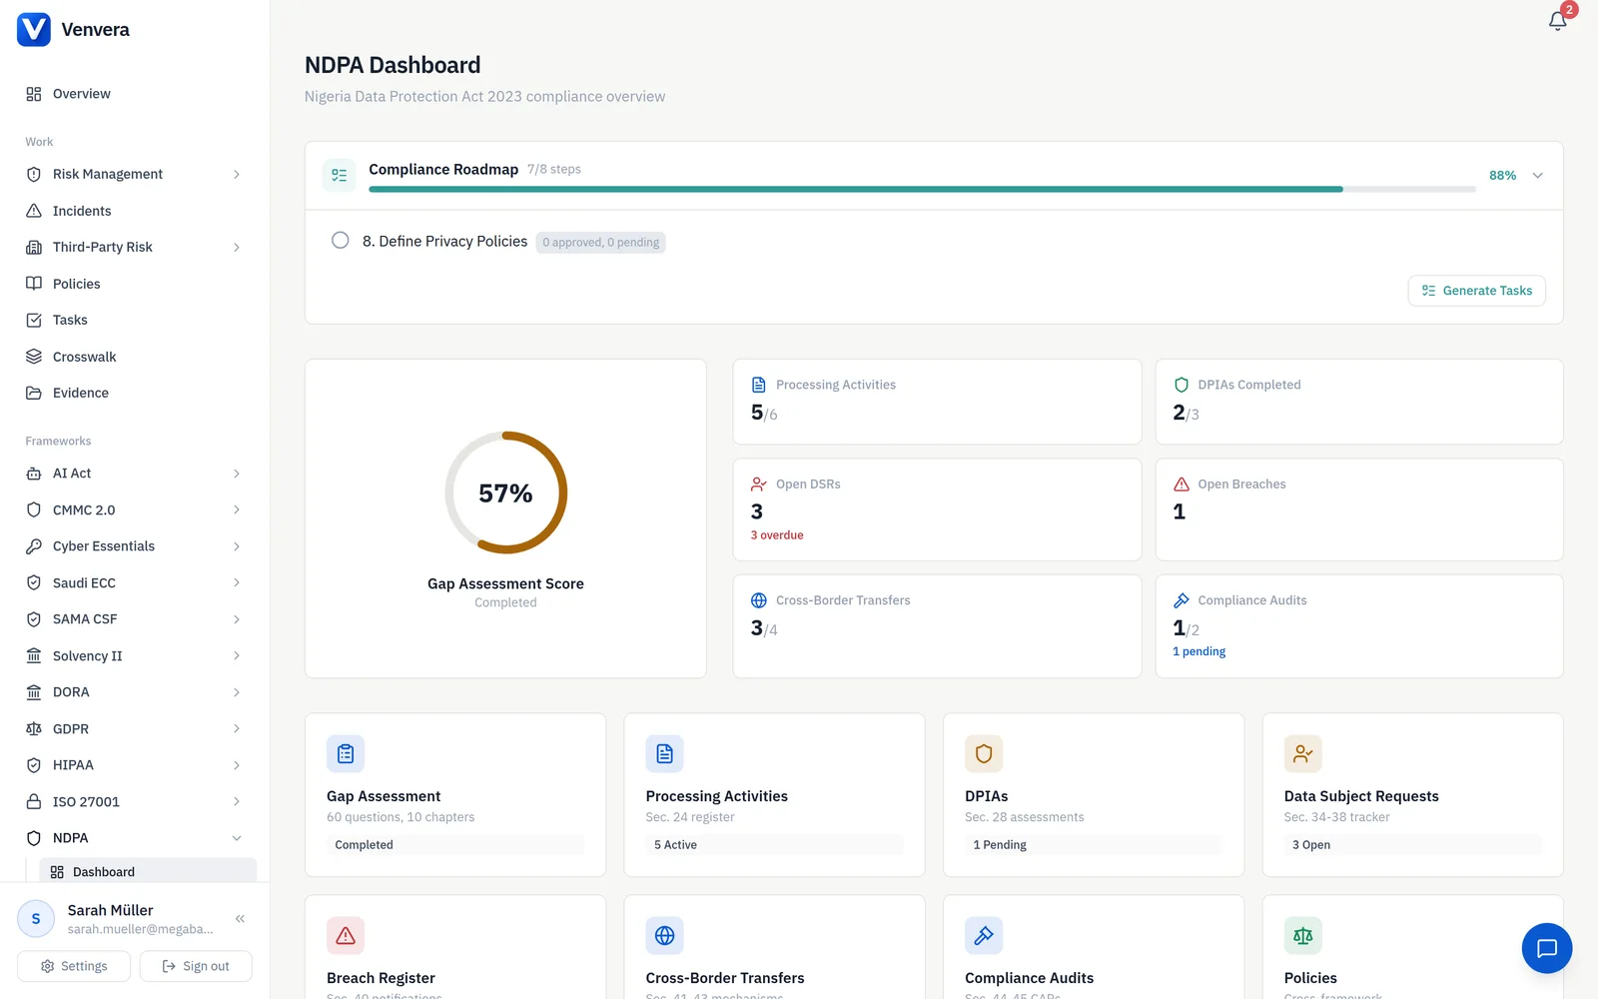Click the Overview grid icon
Viewport: 1598px width, 999px height.
pyautogui.click(x=34, y=94)
